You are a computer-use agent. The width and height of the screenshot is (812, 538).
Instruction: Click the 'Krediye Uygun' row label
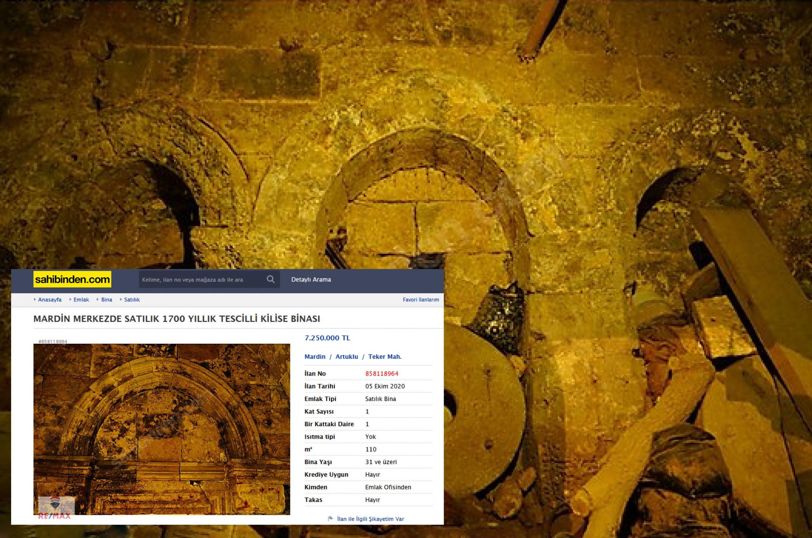click(326, 475)
